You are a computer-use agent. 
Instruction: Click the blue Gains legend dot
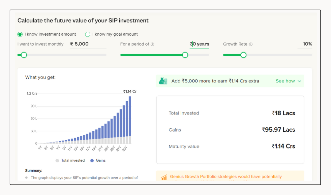pos(92,161)
